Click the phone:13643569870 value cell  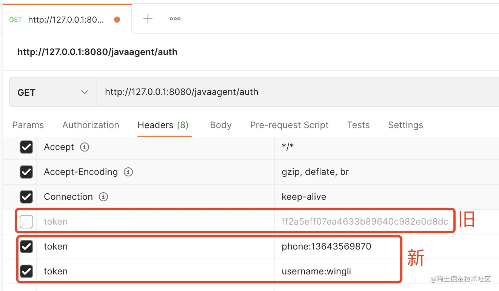point(387,247)
